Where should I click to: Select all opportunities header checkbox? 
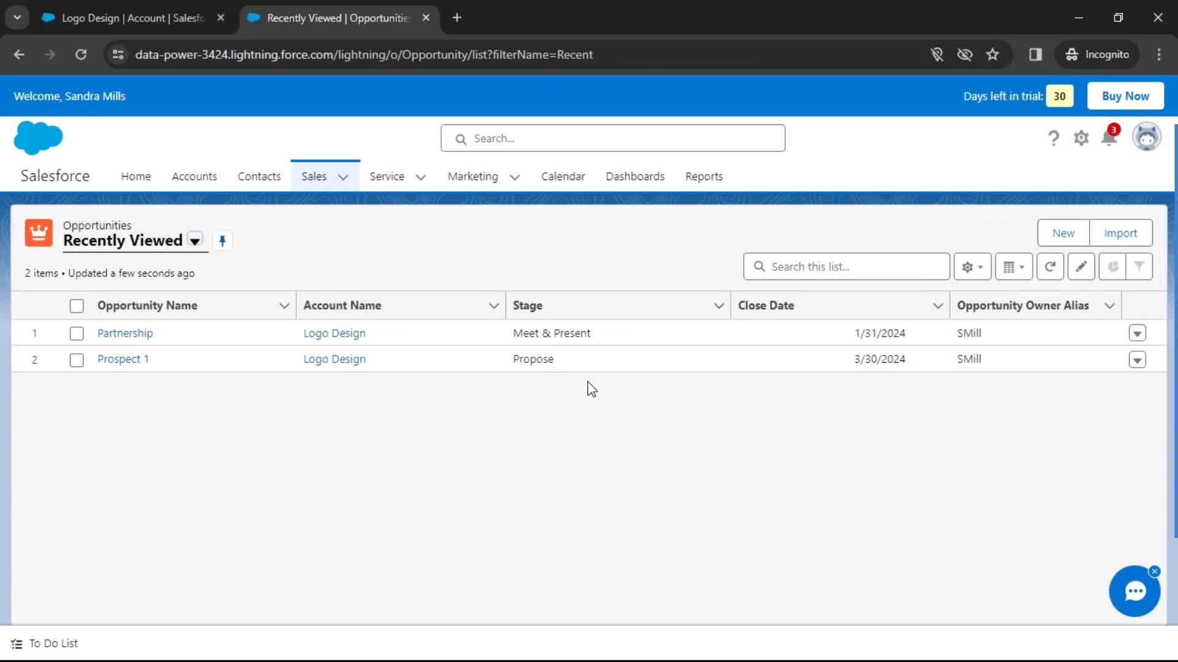tap(77, 306)
